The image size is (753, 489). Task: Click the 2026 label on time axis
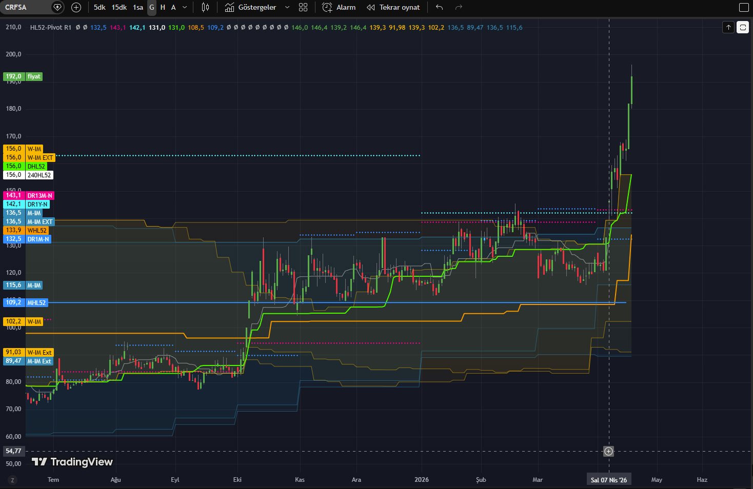pos(422,480)
